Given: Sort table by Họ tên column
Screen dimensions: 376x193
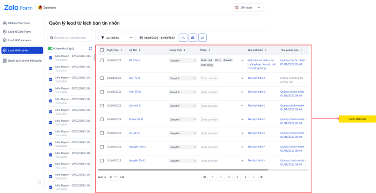Looking at the screenshot, I should [140, 50].
